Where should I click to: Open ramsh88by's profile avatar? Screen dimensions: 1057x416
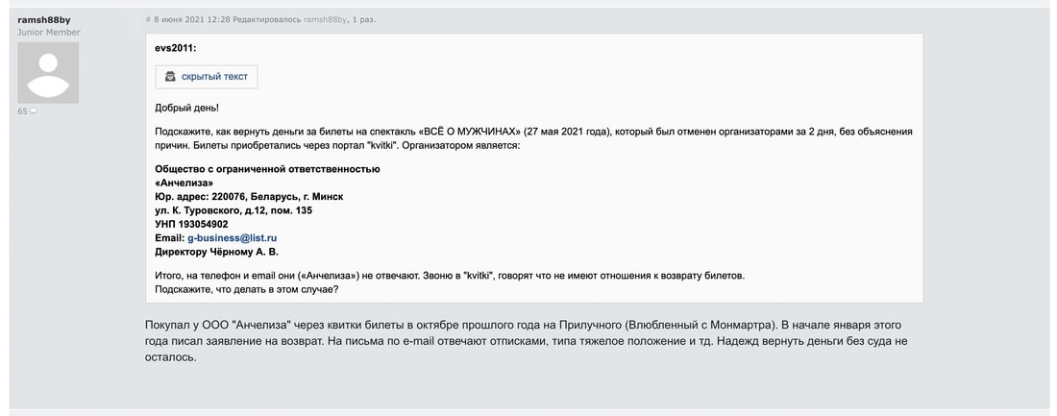48,73
